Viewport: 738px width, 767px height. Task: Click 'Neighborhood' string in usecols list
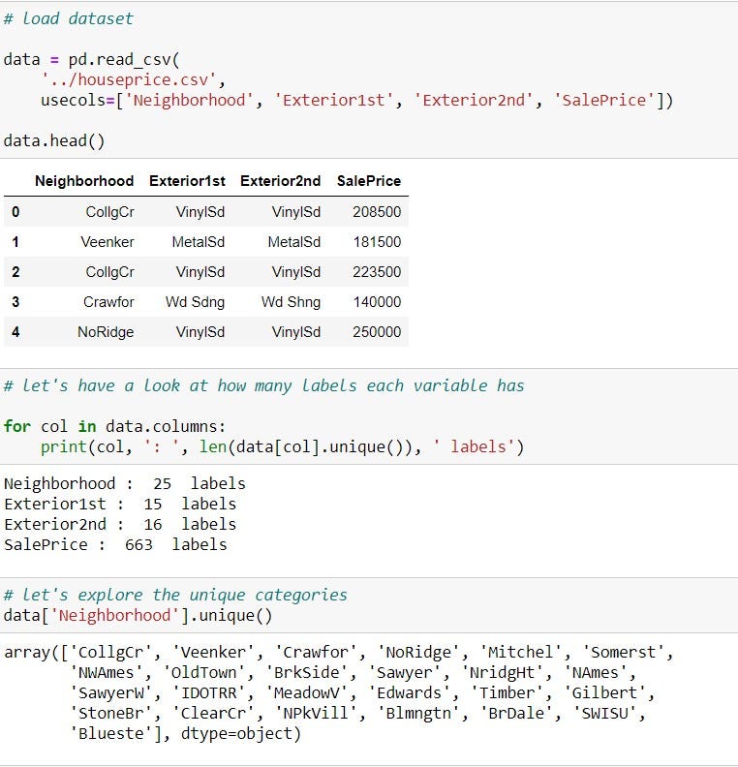pos(189,101)
